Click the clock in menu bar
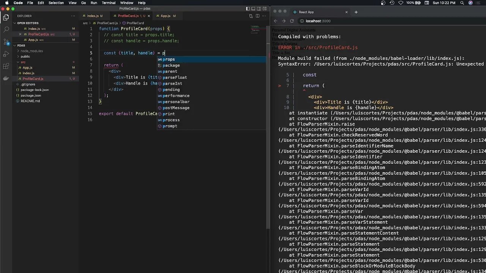Image resolution: width=486 pixels, height=273 pixels. [444, 3]
